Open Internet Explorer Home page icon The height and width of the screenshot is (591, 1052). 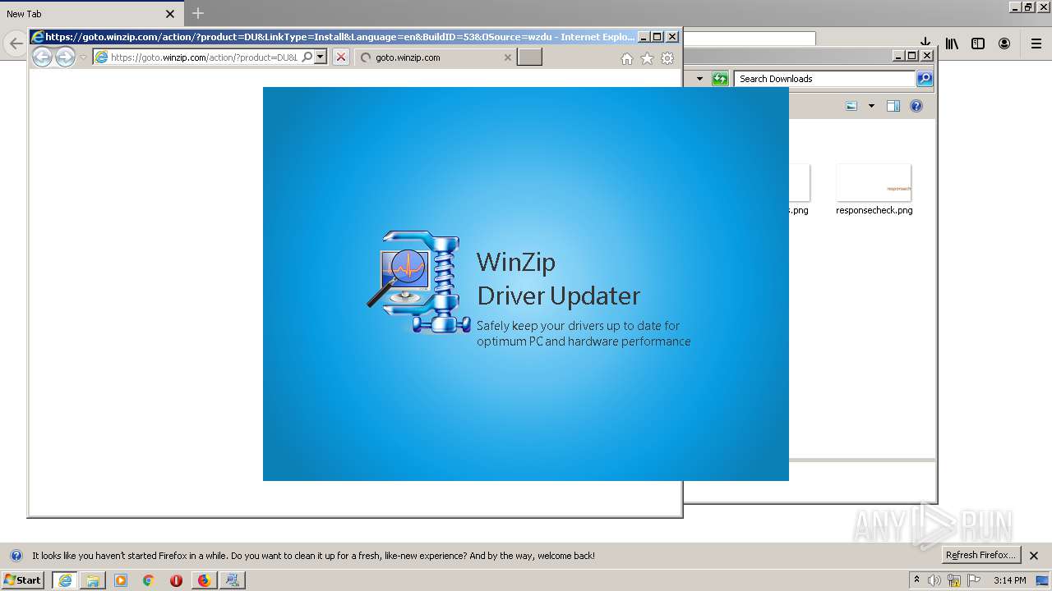click(x=627, y=58)
